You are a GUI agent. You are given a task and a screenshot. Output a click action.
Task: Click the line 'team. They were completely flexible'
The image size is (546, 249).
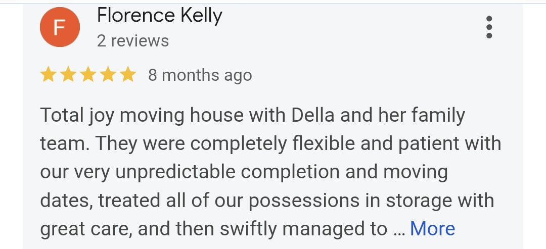pyautogui.click(x=270, y=144)
